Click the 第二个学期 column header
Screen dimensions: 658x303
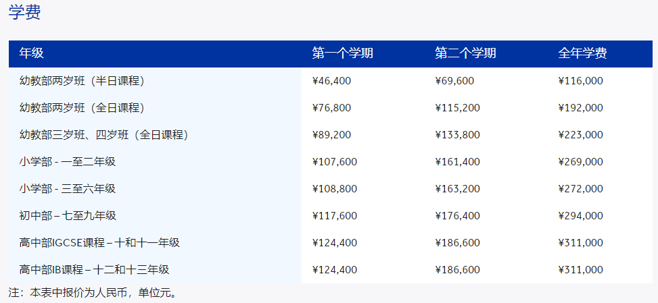coord(465,53)
